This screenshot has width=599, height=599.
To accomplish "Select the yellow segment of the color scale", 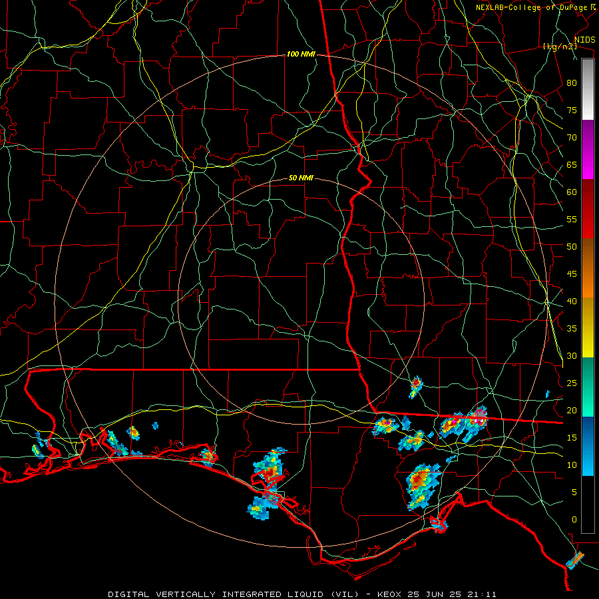I will (x=588, y=327).
